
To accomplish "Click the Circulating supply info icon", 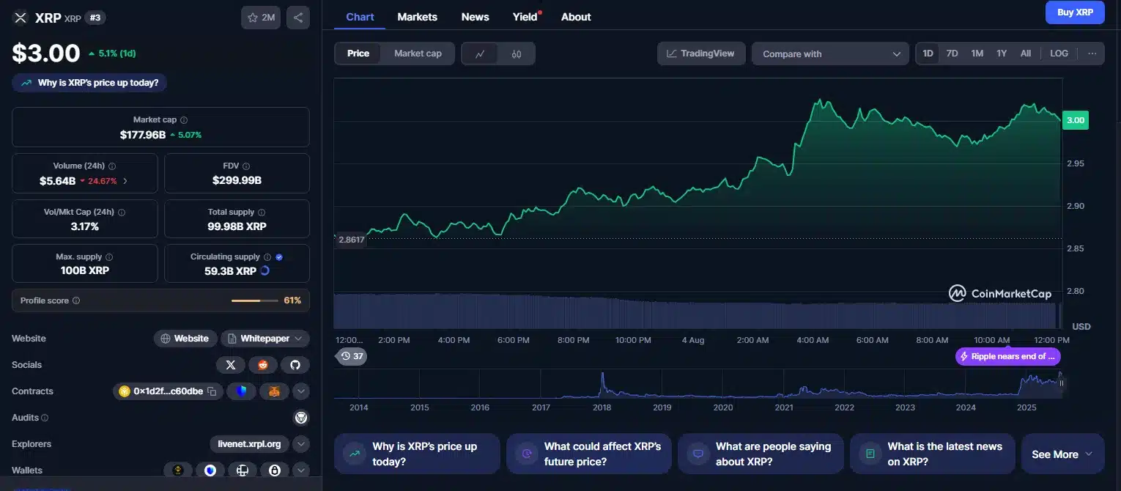I will (267, 257).
